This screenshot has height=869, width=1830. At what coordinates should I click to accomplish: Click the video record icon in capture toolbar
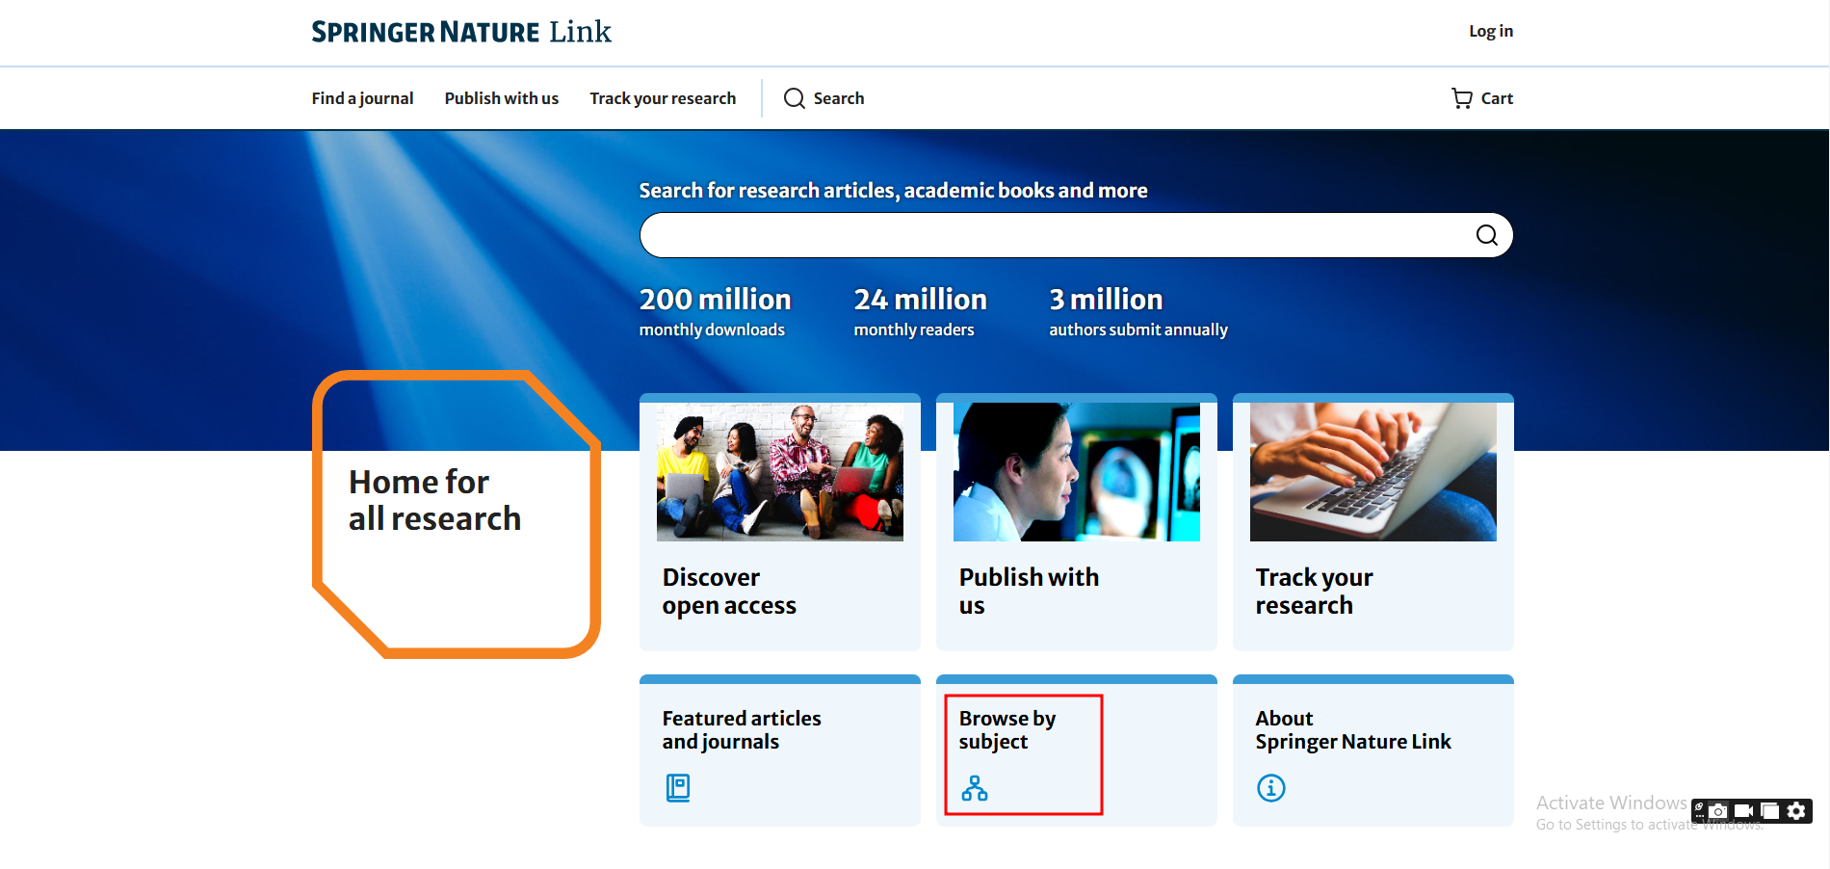coord(1743,811)
